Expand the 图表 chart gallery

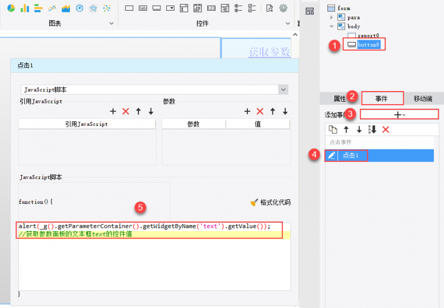click(x=111, y=24)
